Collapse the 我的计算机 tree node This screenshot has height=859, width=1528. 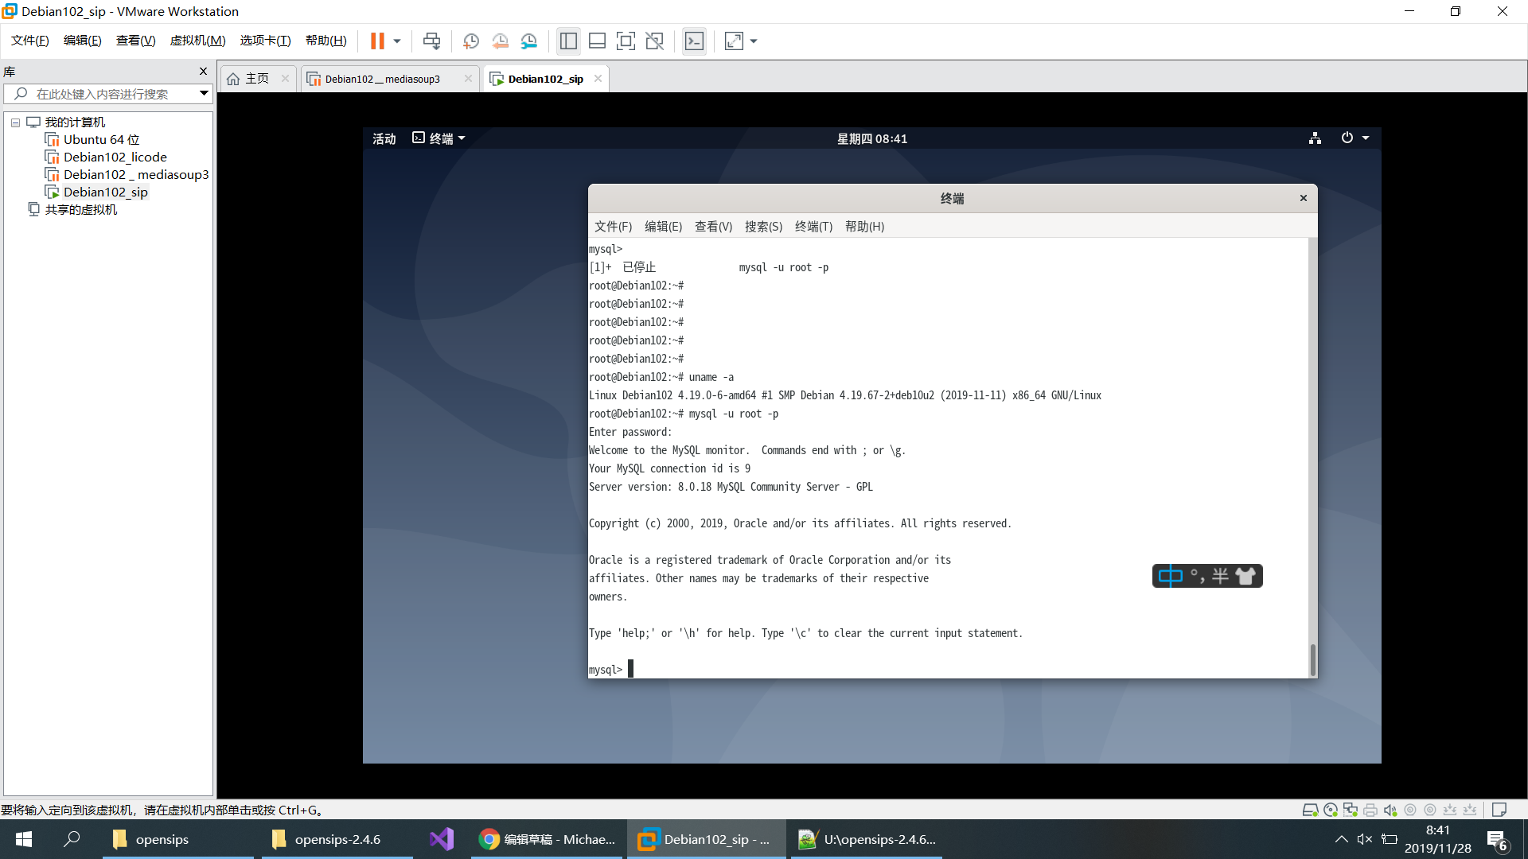pyautogui.click(x=15, y=122)
